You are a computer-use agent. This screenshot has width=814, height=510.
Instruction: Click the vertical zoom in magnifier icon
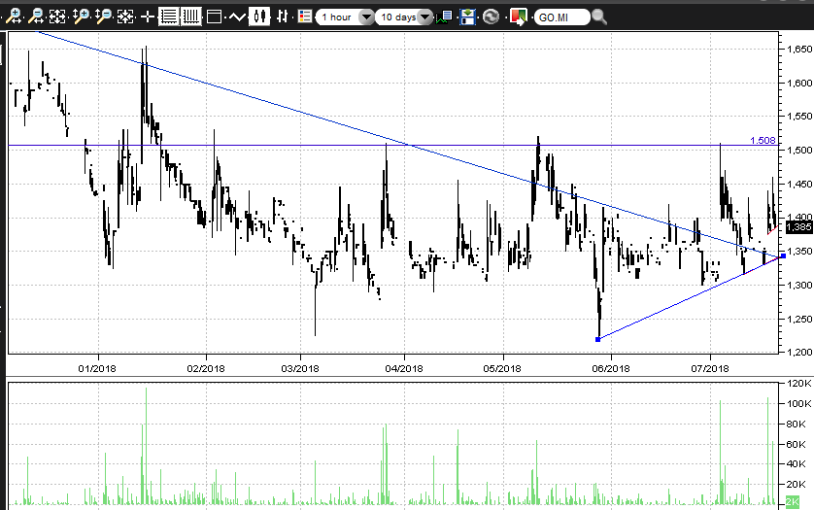point(81,17)
